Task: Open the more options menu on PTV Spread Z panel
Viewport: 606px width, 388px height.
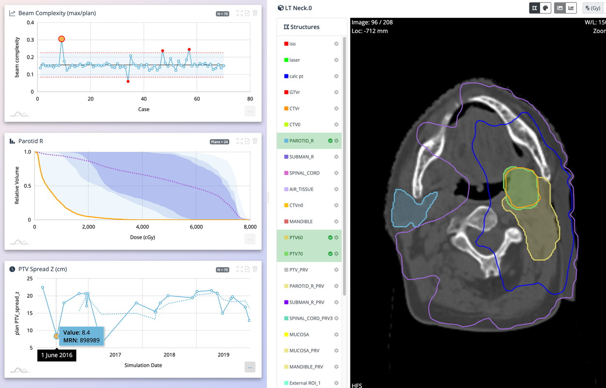Action: [x=250, y=367]
